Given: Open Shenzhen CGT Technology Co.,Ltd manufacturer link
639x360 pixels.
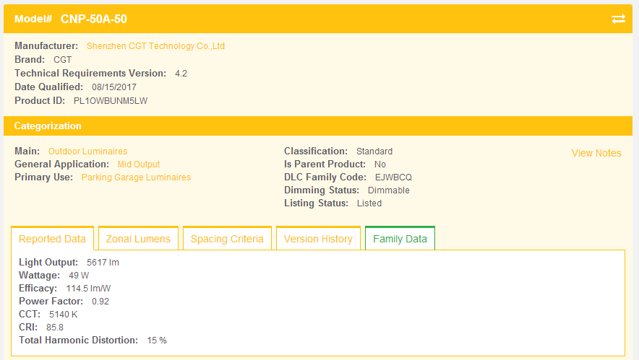Looking at the screenshot, I should 155,46.
